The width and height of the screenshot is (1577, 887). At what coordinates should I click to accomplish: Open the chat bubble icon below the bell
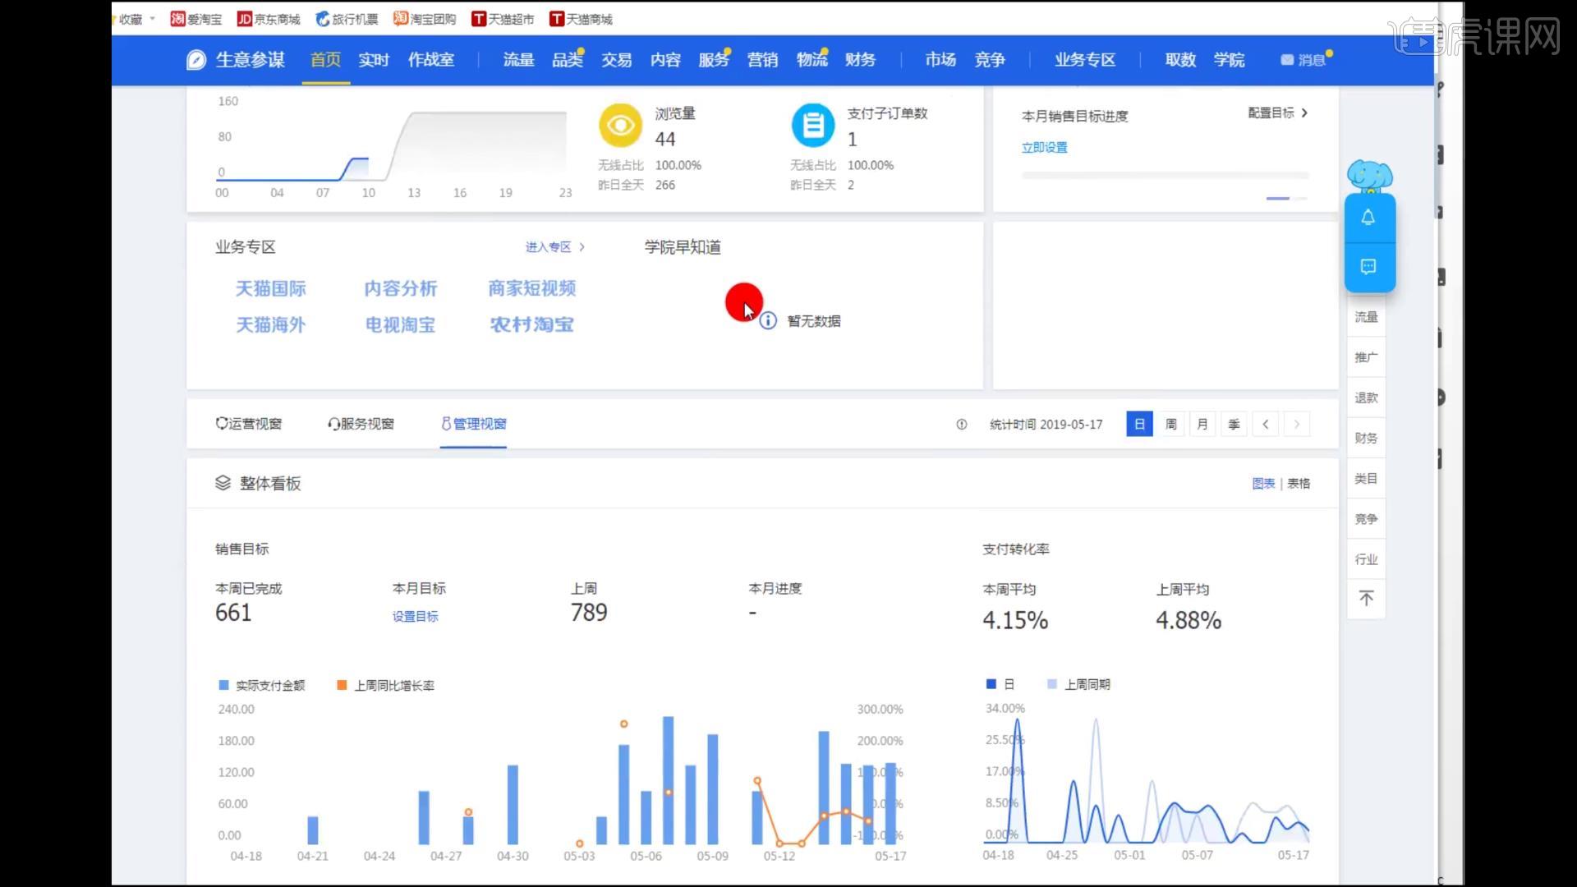coord(1368,267)
